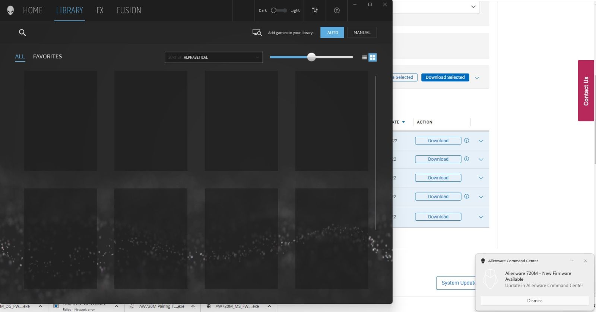Click info icon beside fourth Download button
The image size is (596, 312).
click(466, 196)
